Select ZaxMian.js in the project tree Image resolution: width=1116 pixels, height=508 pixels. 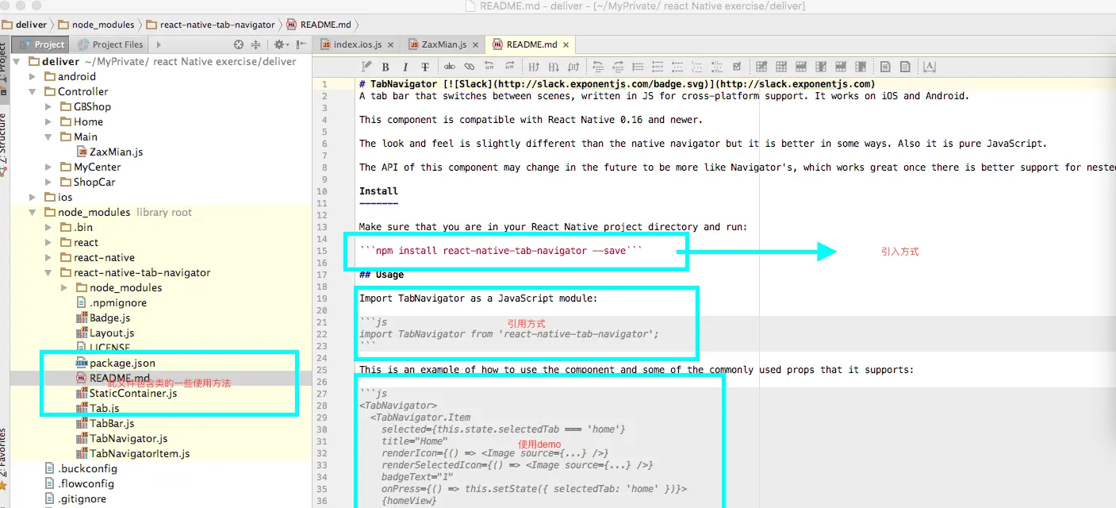click(110, 152)
